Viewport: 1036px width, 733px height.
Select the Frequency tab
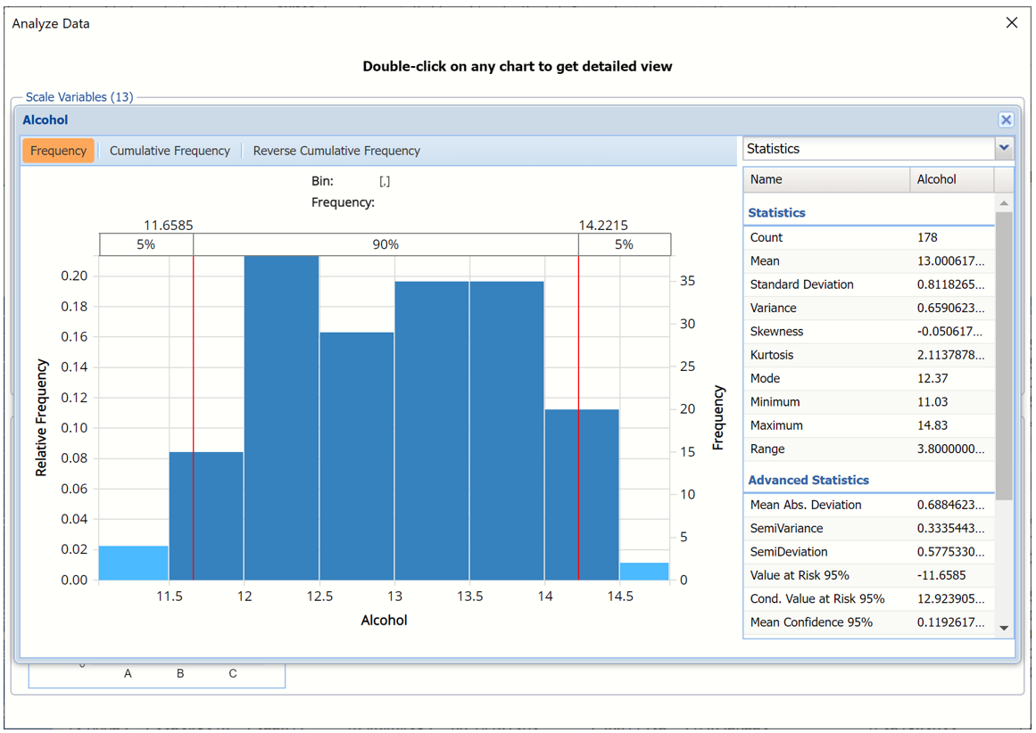pyautogui.click(x=58, y=151)
